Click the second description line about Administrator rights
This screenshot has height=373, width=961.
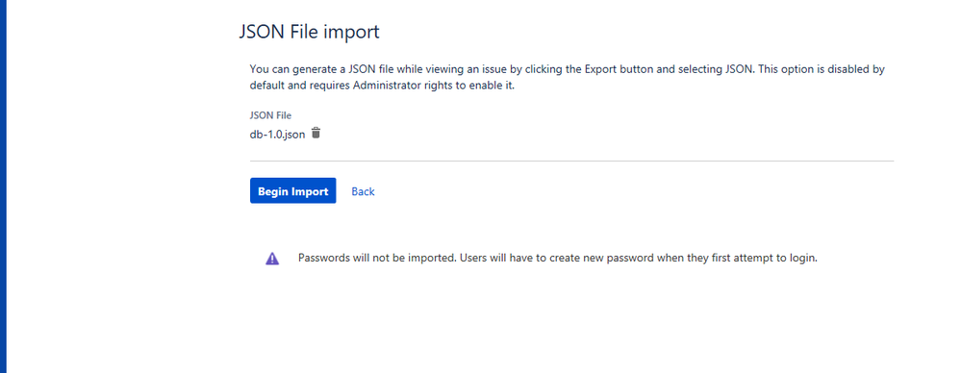(382, 86)
